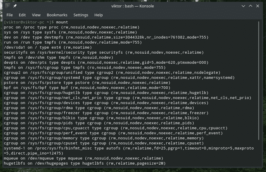Click the 'tmpfs on /dev/shm' line
This screenshot has width=266, height=172.
pyautogui.click(x=59, y=58)
